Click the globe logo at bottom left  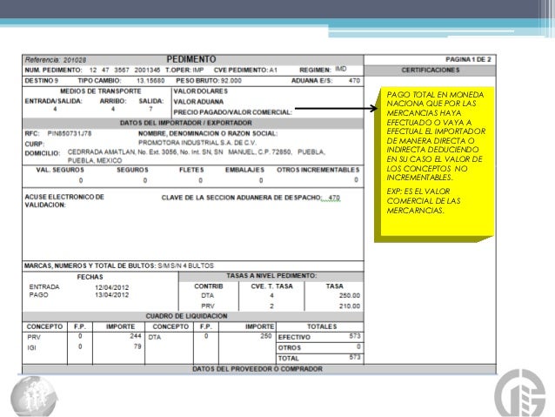pyautogui.click(x=34, y=396)
